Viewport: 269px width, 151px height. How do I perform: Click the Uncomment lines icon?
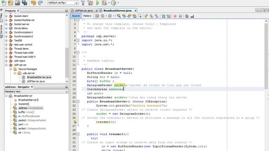coord(192,16)
